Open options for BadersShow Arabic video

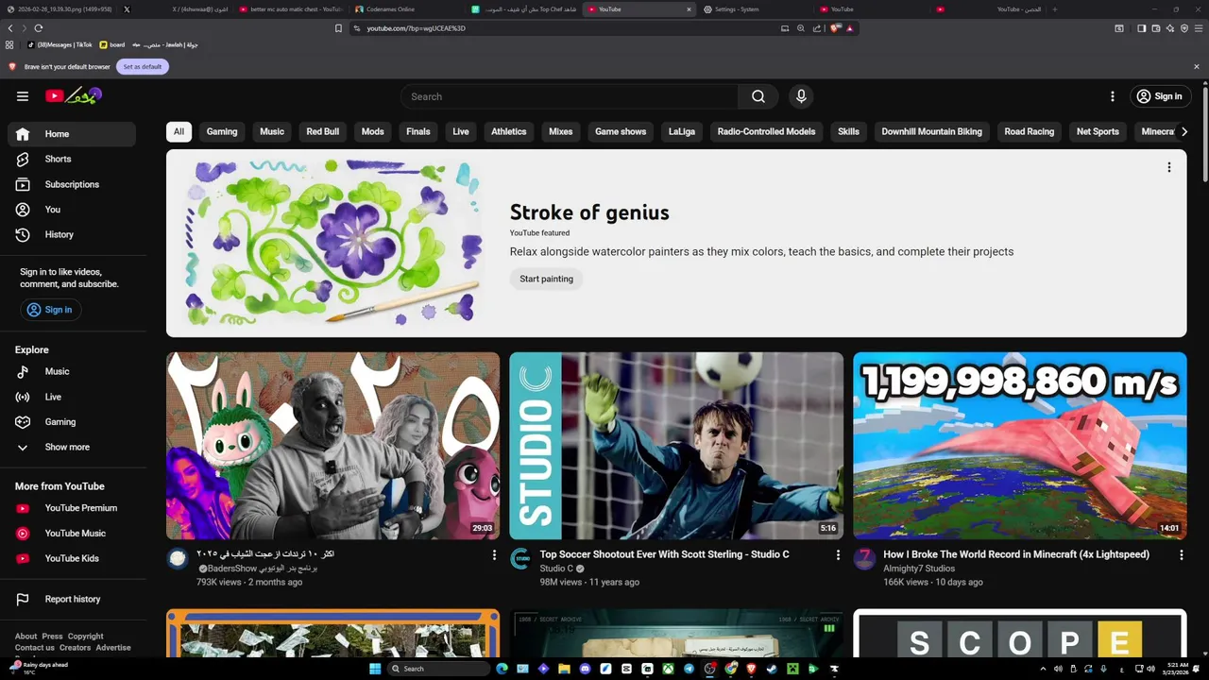(x=494, y=555)
